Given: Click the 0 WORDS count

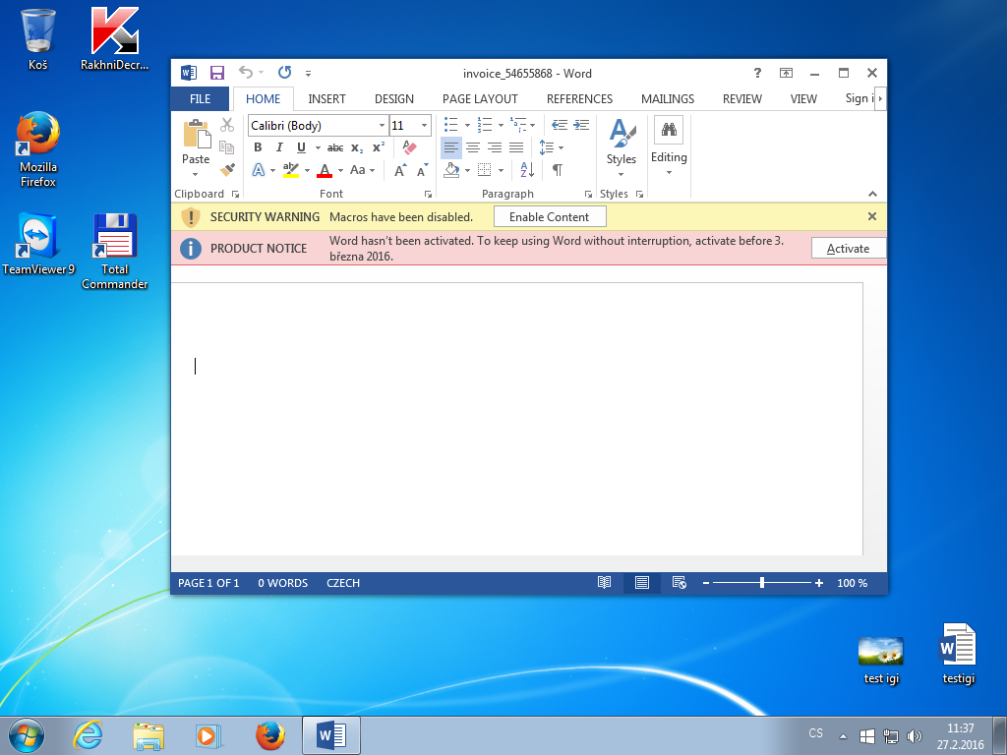Looking at the screenshot, I should 282,583.
